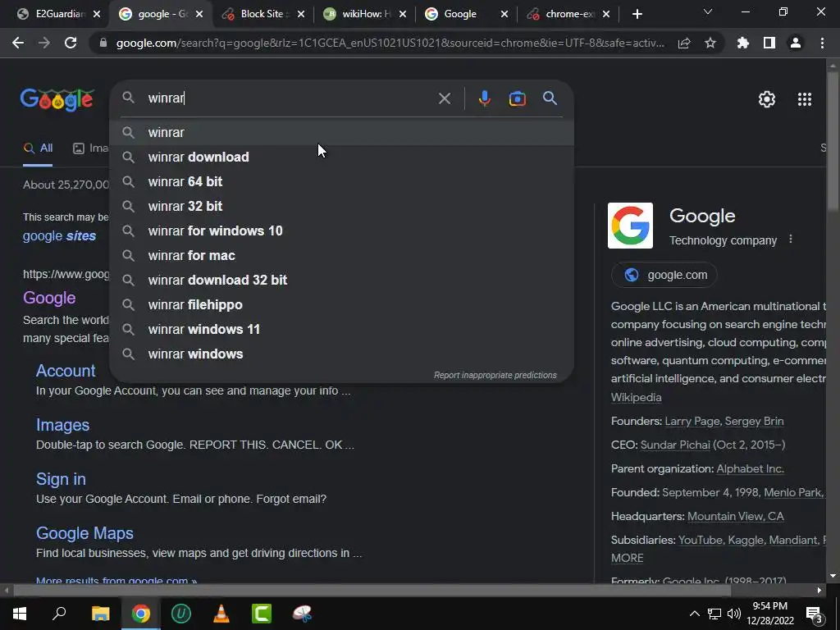
Task: Open File Explorer from taskbar
Action: tap(100, 614)
